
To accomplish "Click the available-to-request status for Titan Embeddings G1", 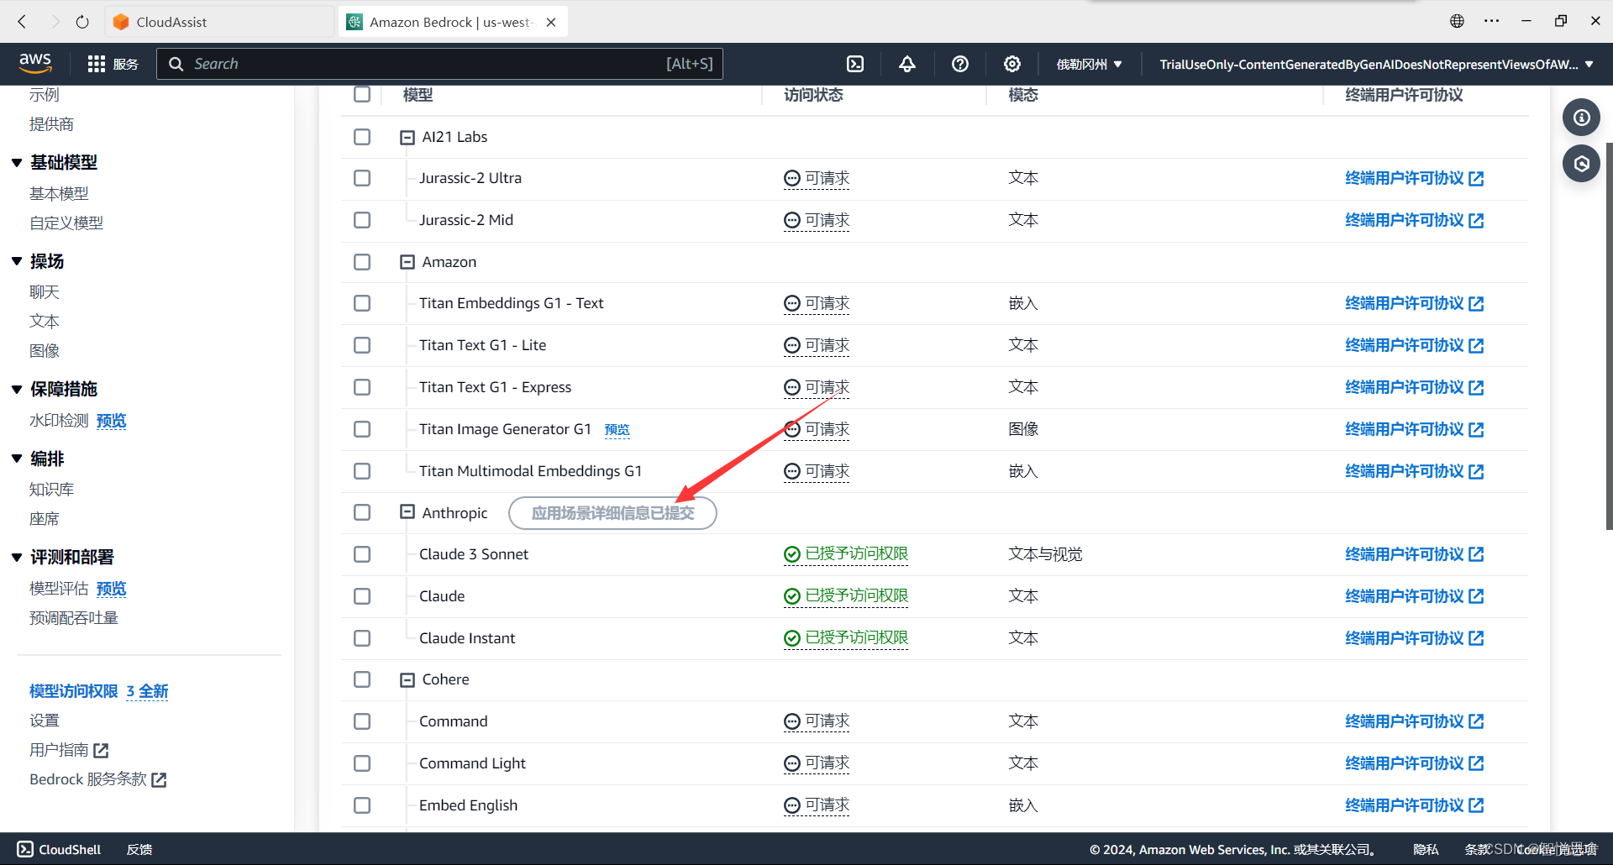I will point(817,303).
